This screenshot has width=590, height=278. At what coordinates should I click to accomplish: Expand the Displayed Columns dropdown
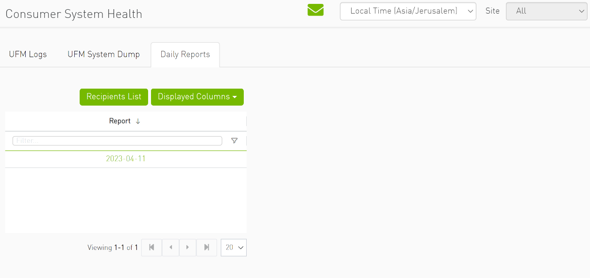(197, 97)
